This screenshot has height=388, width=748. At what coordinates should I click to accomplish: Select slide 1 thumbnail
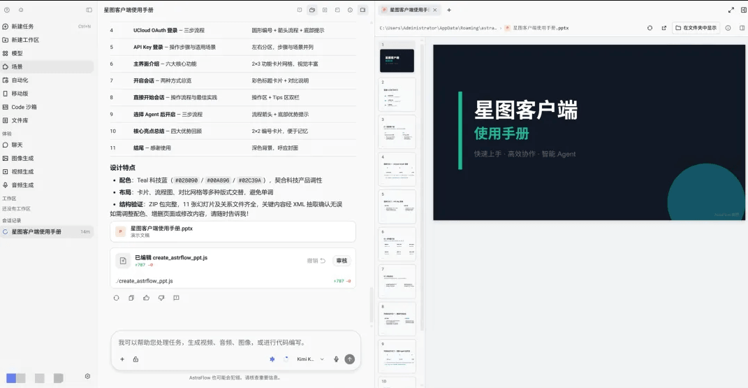(x=397, y=57)
